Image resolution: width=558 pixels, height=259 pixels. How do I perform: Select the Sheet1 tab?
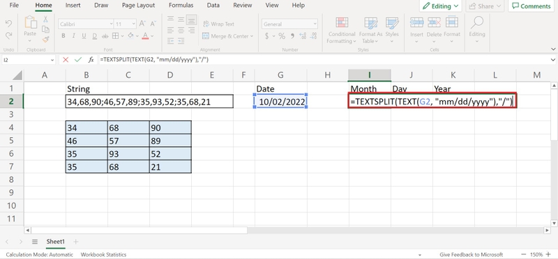(x=56, y=242)
